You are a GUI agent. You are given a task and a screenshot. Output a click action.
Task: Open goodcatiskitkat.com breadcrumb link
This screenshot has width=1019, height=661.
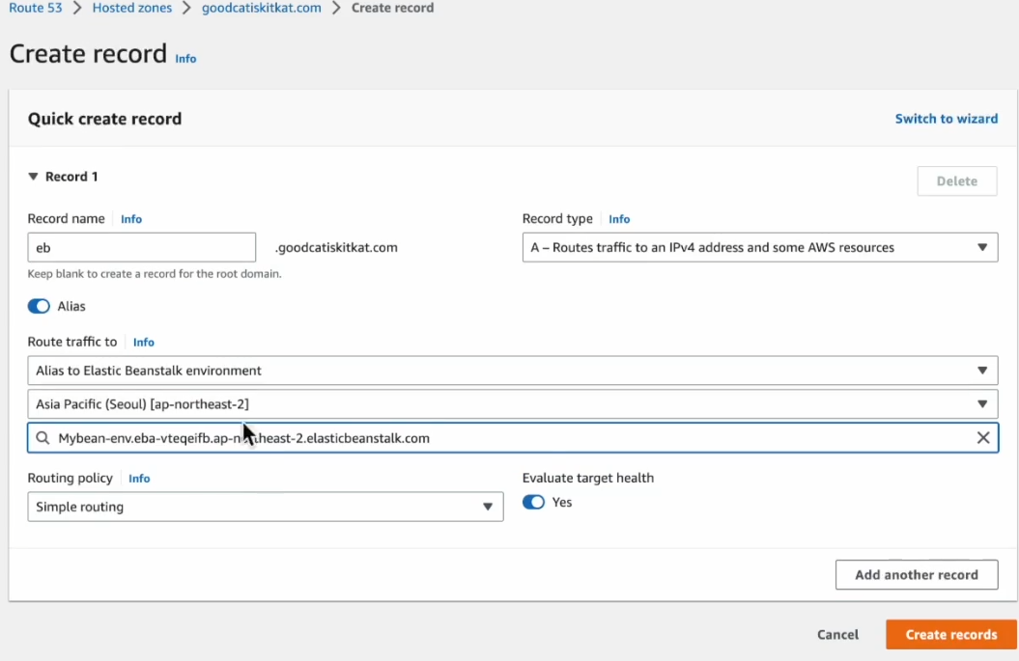(x=261, y=8)
